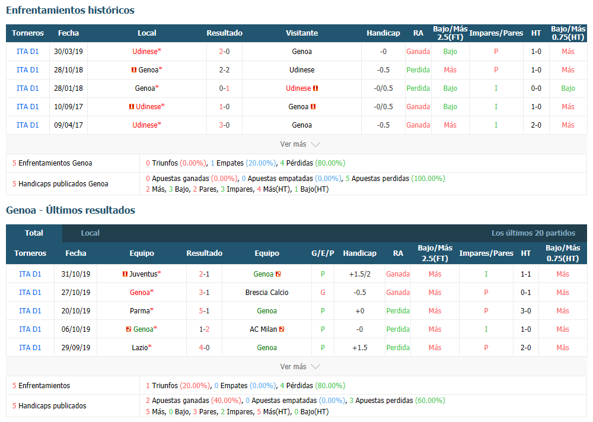
Task: Click 'Genoa - Últimos resultados' heading
Action: click(71, 210)
